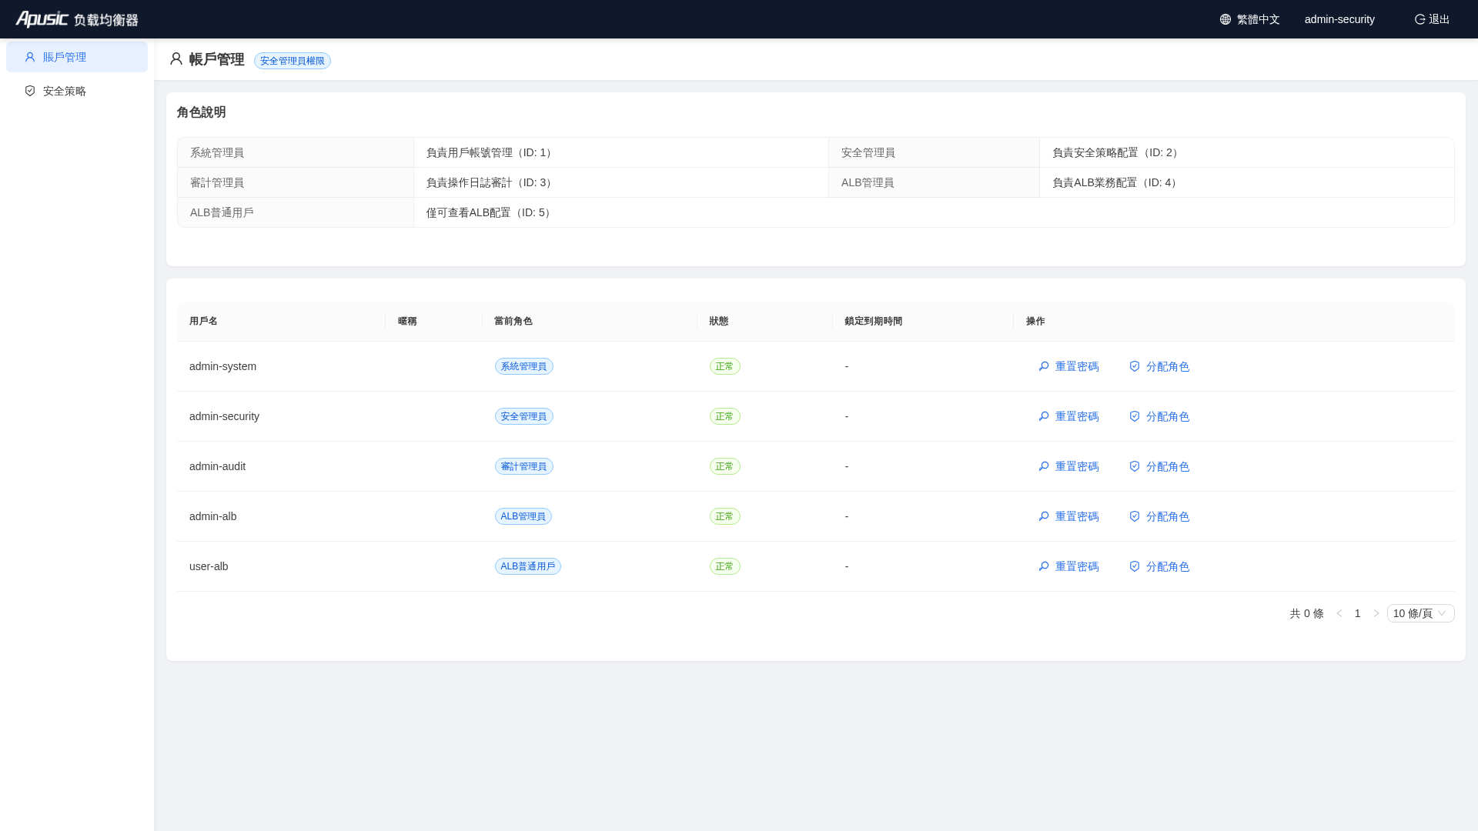Select page 1 in pagination
1478x831 pixels.
point(1358,613)
